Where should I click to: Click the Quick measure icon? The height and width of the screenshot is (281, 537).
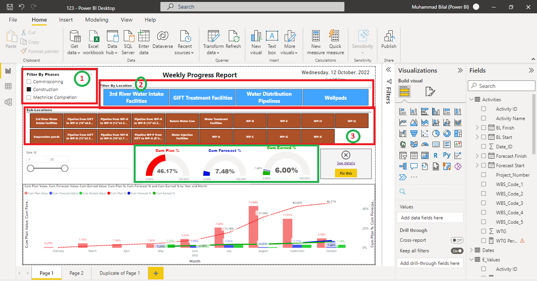point(335,36)
